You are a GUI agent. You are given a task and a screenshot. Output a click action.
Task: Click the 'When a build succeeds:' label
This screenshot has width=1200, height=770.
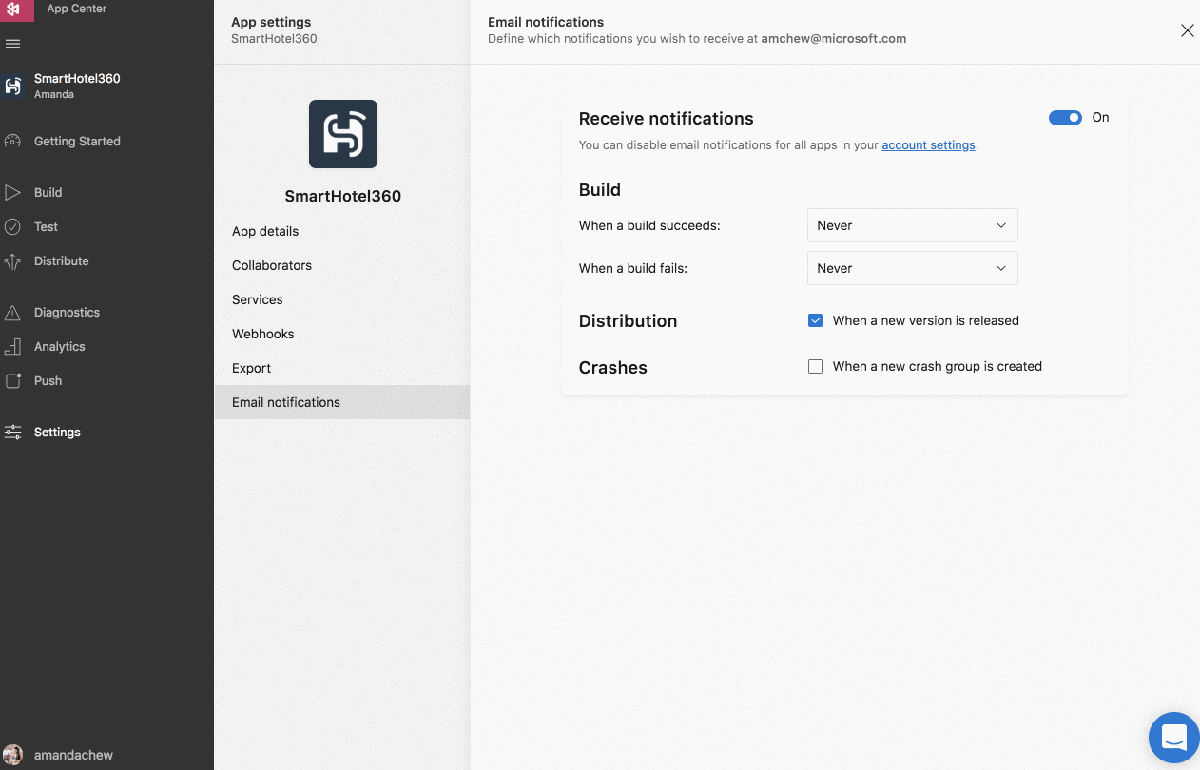649,225
